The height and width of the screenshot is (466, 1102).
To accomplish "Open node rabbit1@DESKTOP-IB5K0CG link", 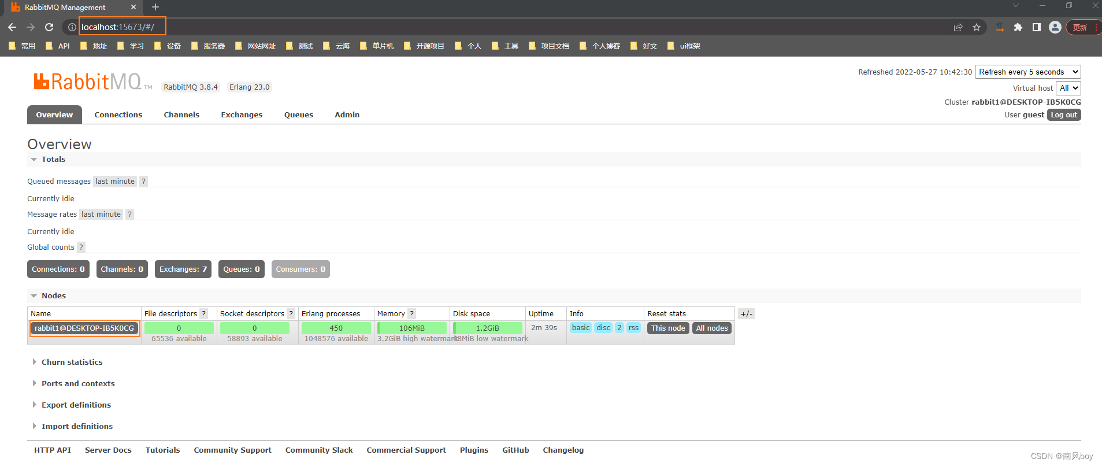I will tap(84, 328).
